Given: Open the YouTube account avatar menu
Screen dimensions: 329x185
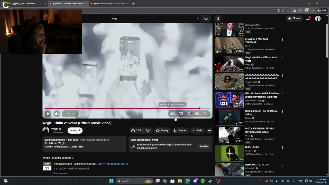Looking at the screenshot, I should pos(318,18).
